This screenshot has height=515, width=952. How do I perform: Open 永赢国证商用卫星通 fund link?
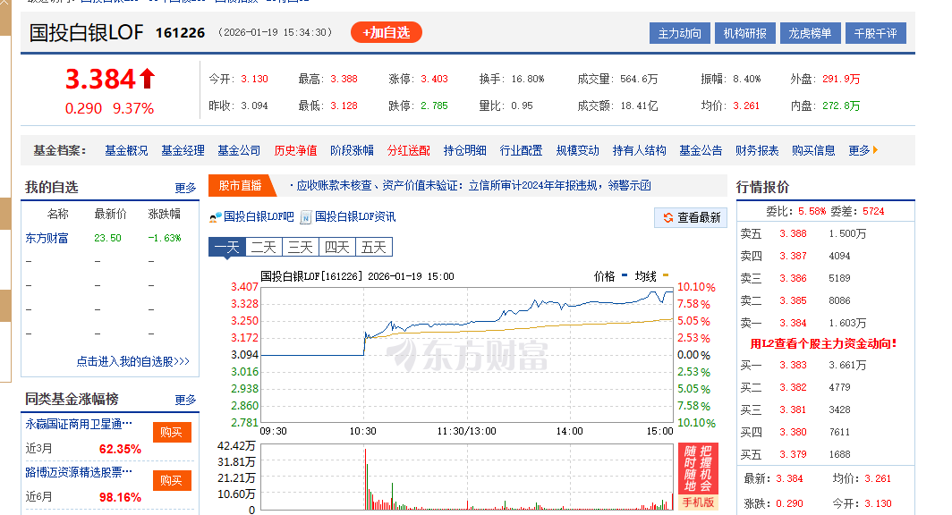(x=79, y=424)
